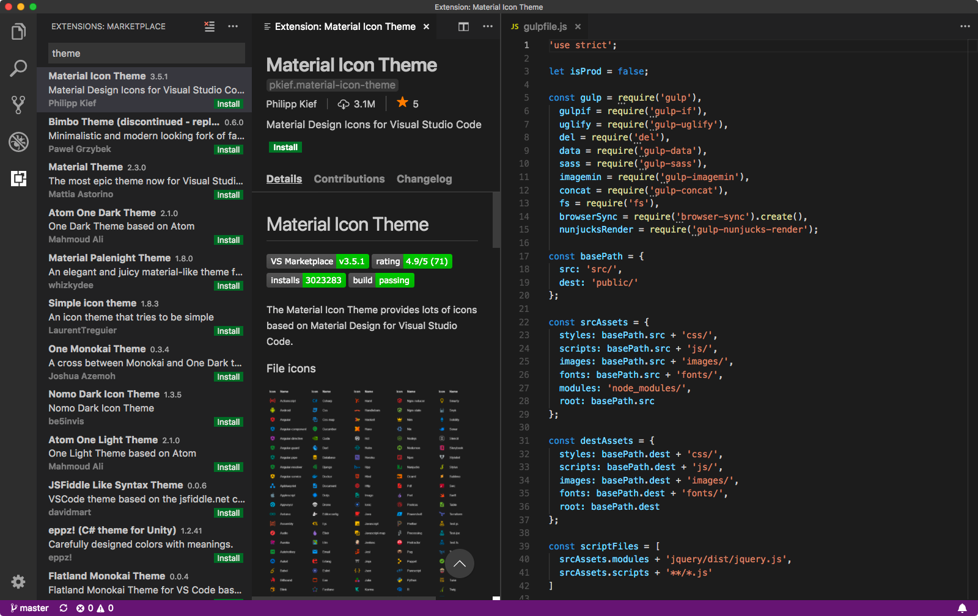Install Atom One Dark Theme
This screenshot has width=978, height=616.
[x=228, y=240]
